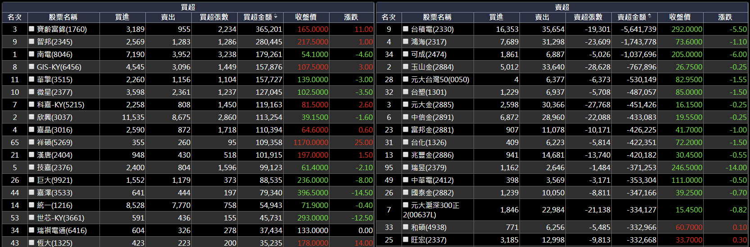
Task: Click change value -14.50 for 嘉澤
Action: [362, 193]
